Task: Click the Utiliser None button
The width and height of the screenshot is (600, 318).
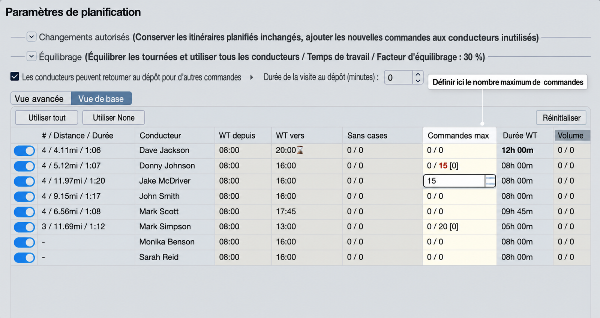Action: click(x=114, y=118)
